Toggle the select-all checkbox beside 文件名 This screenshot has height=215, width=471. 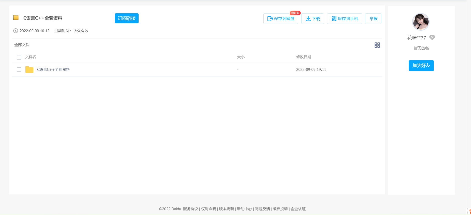click(x=19, y=57)
